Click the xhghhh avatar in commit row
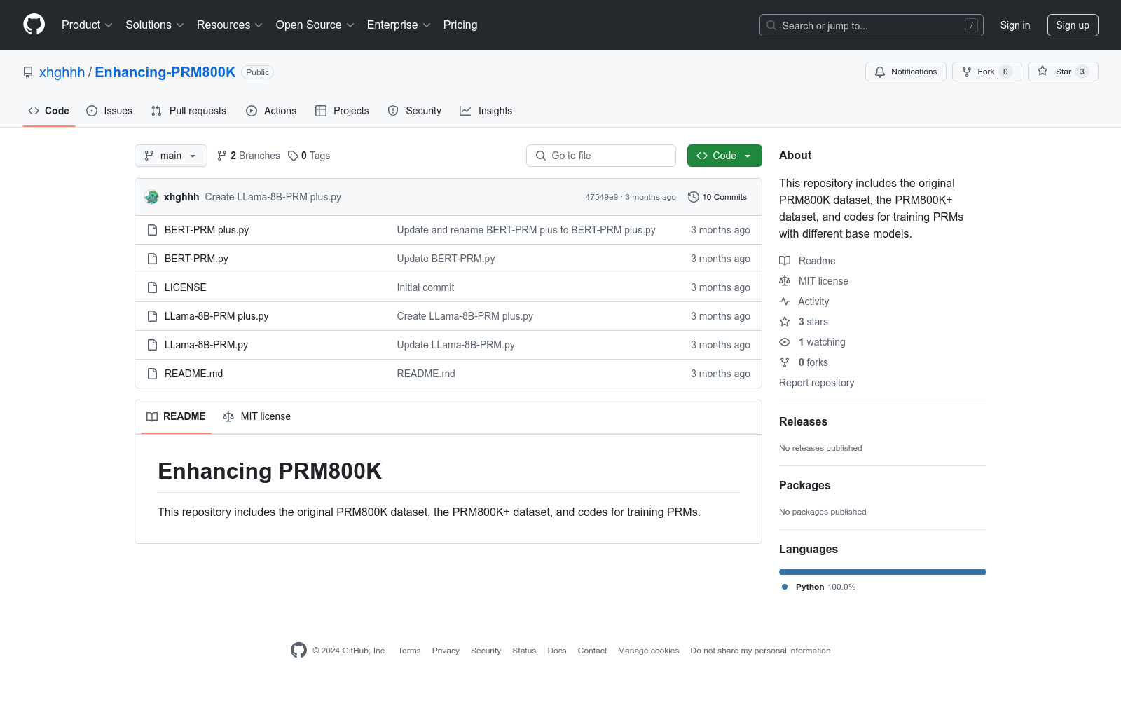This screenshot has width=1121, height=701. click(151, 197)
